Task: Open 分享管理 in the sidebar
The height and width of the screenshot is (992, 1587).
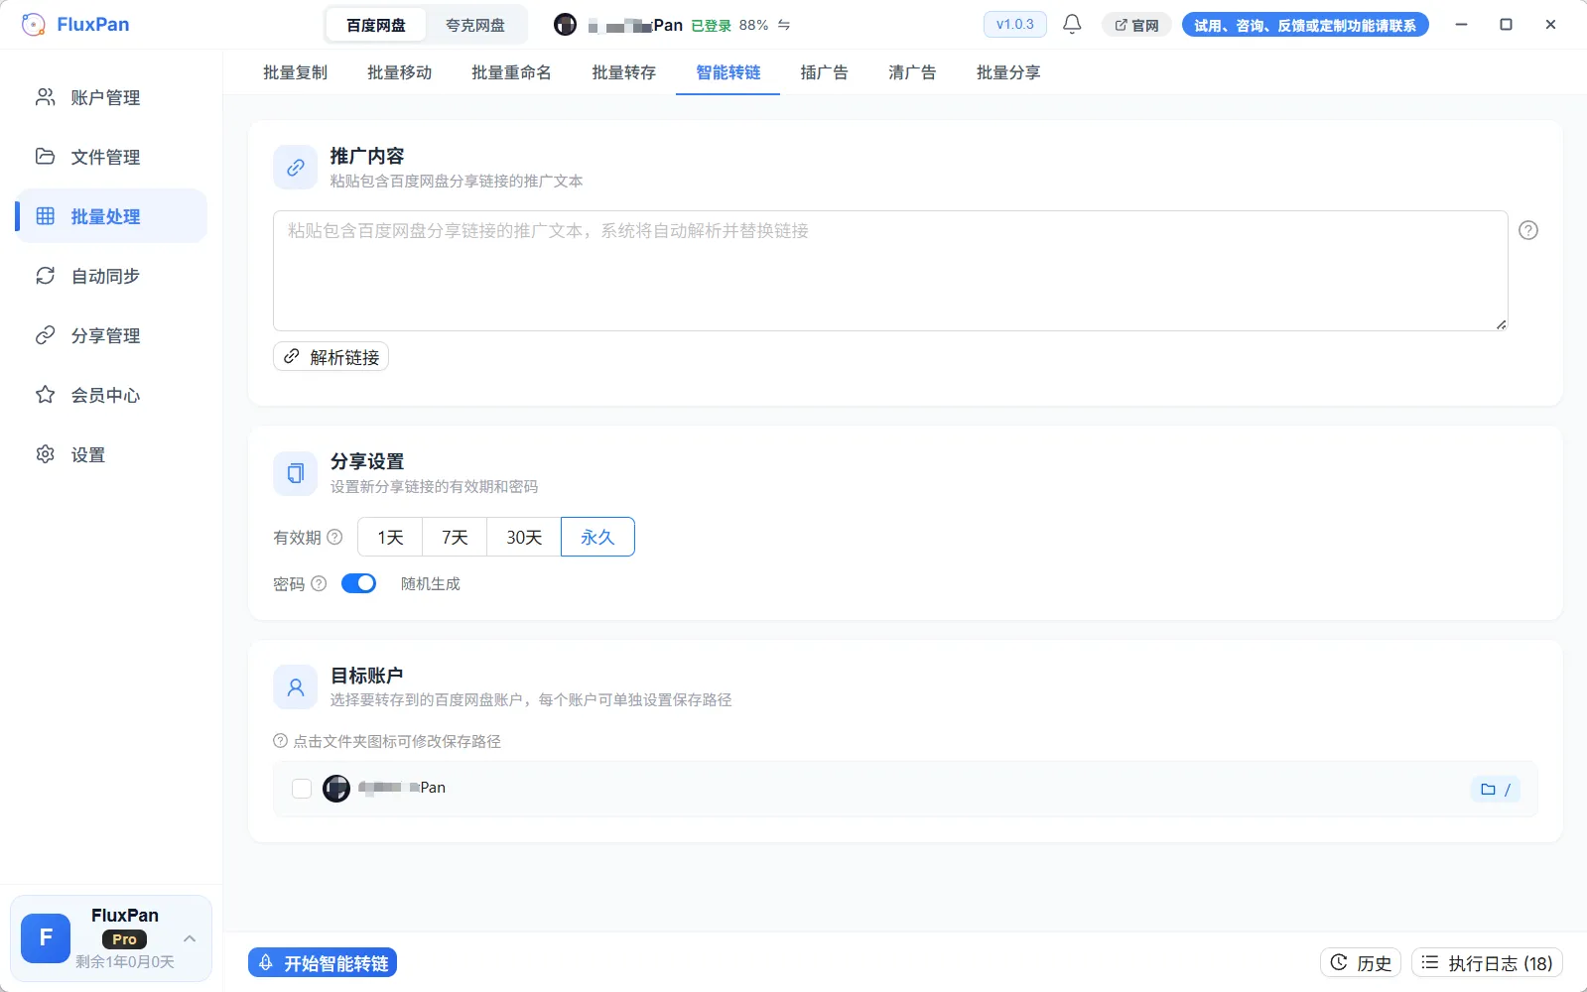Action: click(111, 335)
